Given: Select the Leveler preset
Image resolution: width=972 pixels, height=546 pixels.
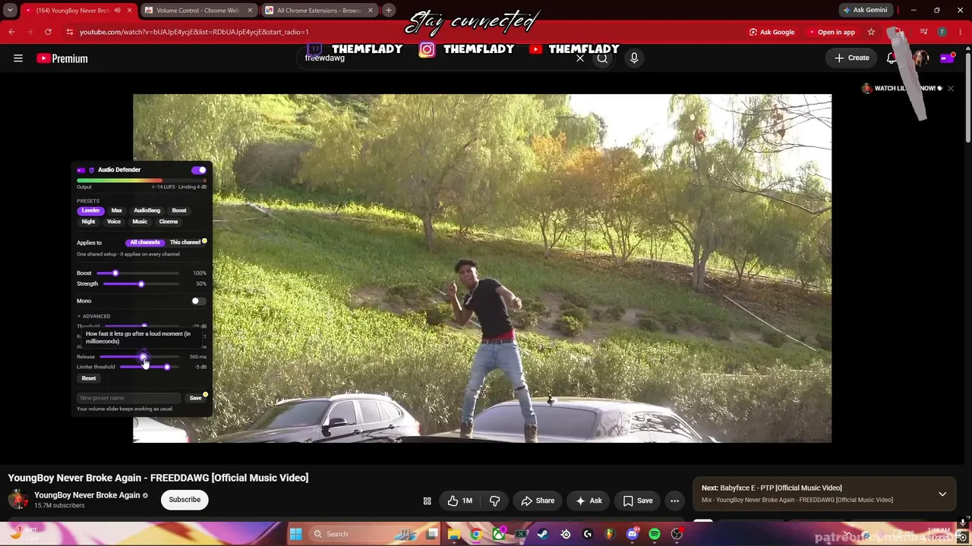Looking at the screenshot, I should coord(90,211).
